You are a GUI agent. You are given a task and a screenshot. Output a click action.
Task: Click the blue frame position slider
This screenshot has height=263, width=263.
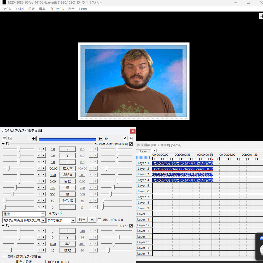[67, 139]
